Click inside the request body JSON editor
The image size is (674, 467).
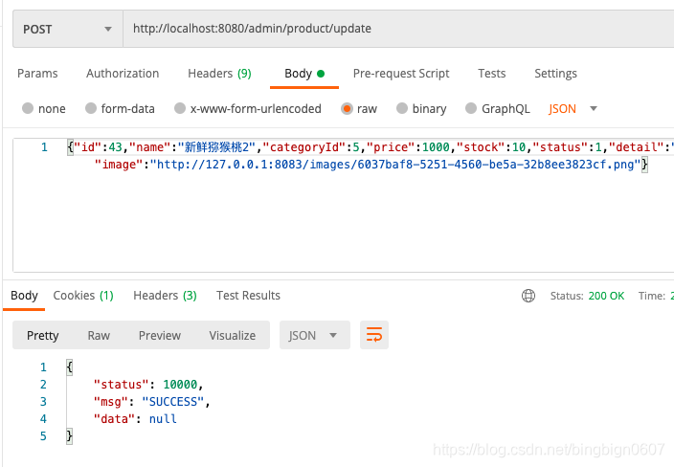(x=344, y=205)
